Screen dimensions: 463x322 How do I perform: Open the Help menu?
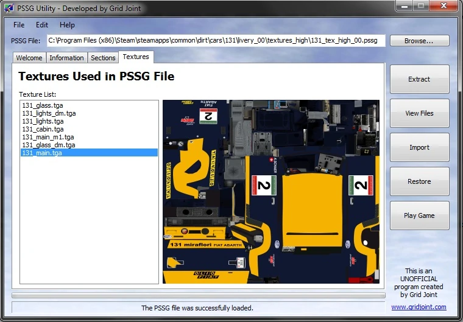coord(67,25)
